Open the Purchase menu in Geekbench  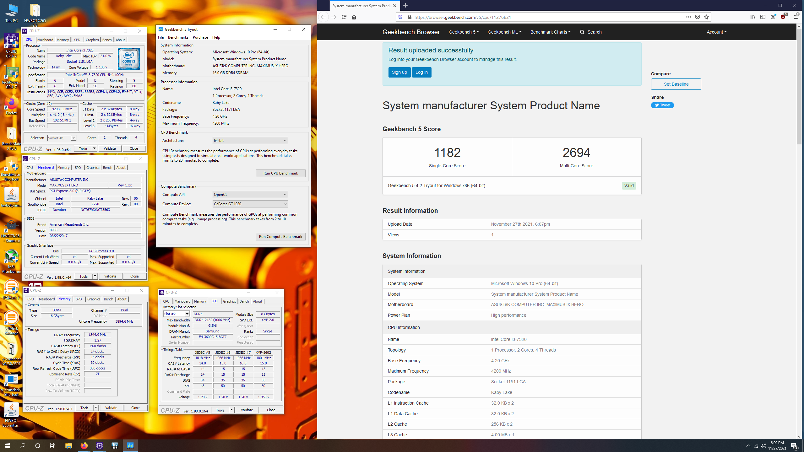[200, 37]
